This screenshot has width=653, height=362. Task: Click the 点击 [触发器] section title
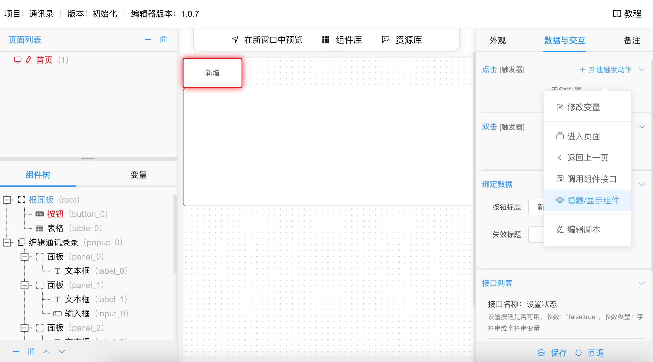pos(503,70)
